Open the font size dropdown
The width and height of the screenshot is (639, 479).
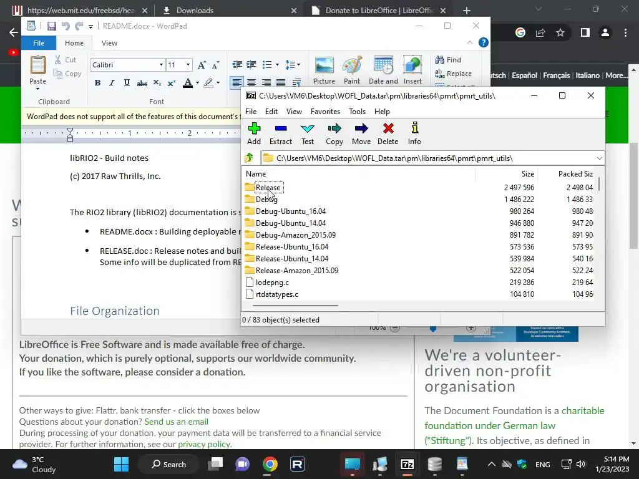click(188, 65)
